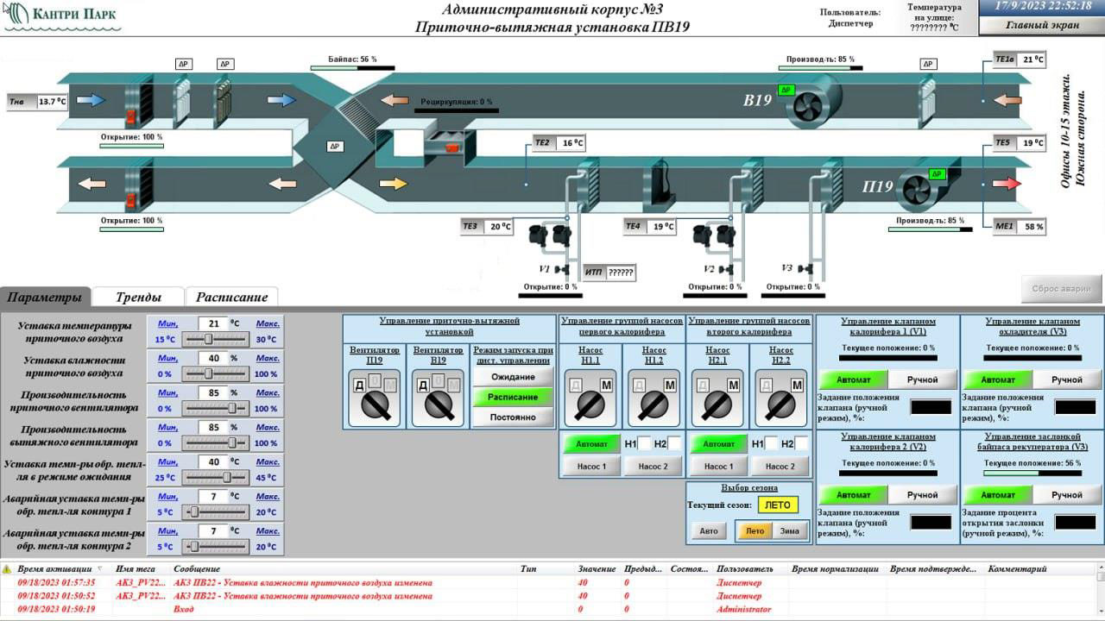1105x621 pixels.
Task: Sort events by Время активации column
Action: pos(54,569)
